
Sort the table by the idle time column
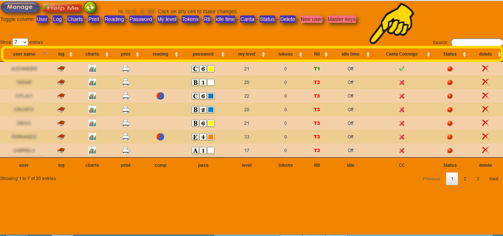[x=351, y=54]
